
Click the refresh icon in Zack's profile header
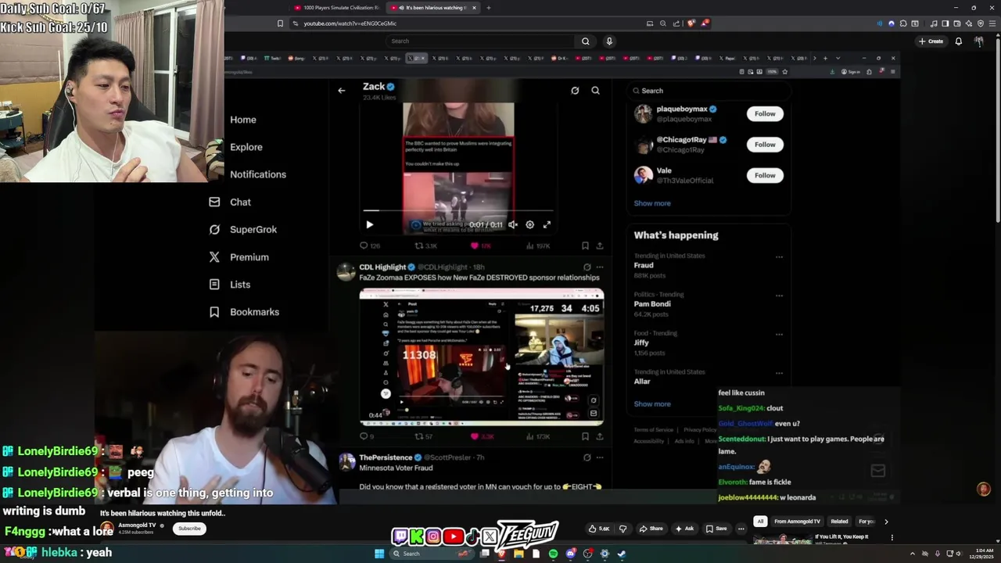pos(575,91)
